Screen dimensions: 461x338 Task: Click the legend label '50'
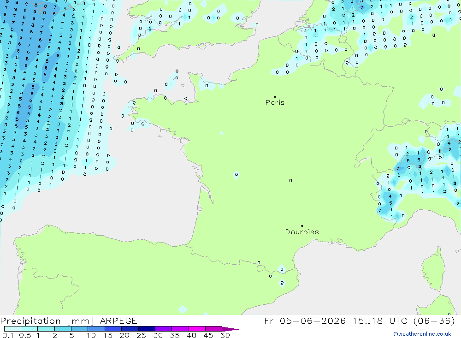click(x=225, y=335)
